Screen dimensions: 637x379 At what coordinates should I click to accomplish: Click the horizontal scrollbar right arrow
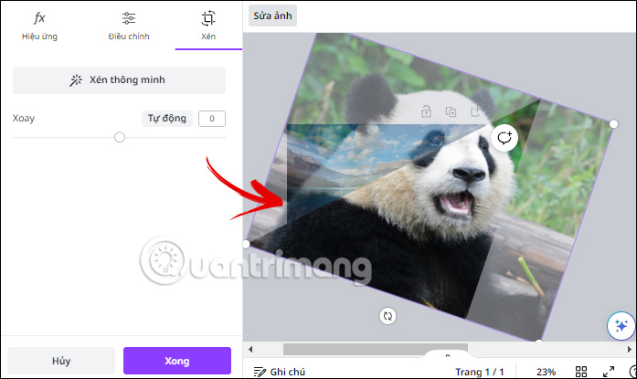click(630, 349)
